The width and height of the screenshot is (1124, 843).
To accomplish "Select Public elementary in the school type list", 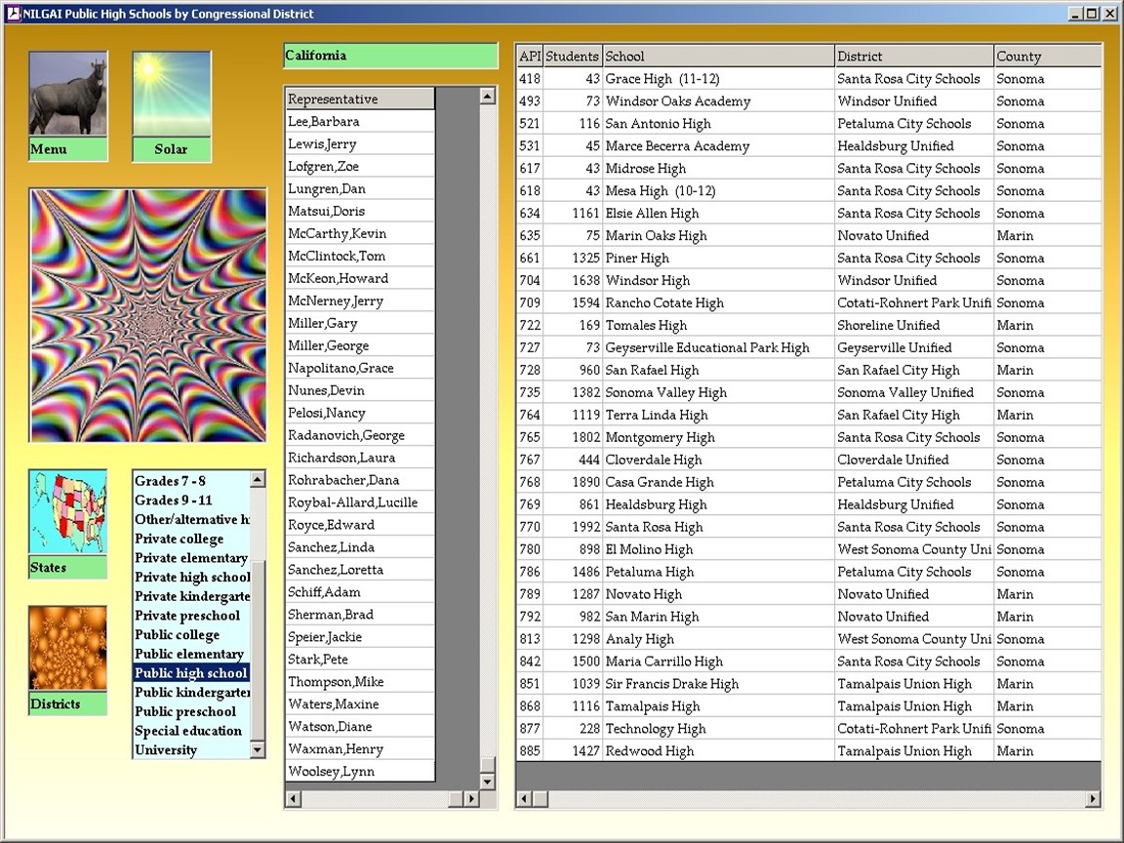I will (x=190, y=654).
